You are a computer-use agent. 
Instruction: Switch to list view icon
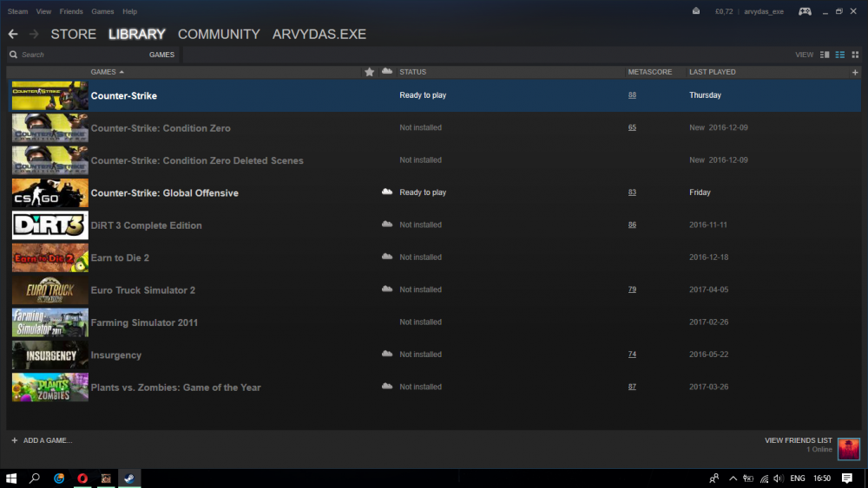(x=839, y=55)
